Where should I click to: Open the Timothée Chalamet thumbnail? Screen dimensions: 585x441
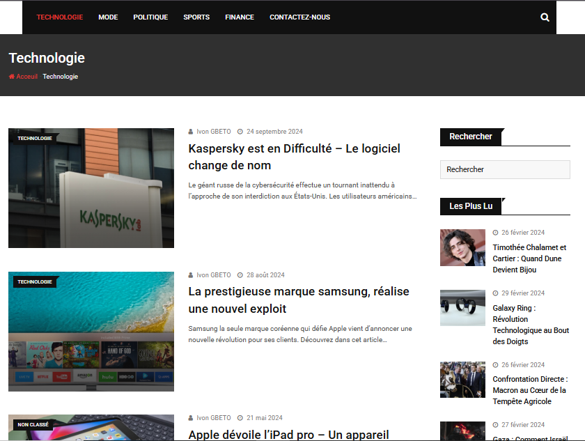462,247
